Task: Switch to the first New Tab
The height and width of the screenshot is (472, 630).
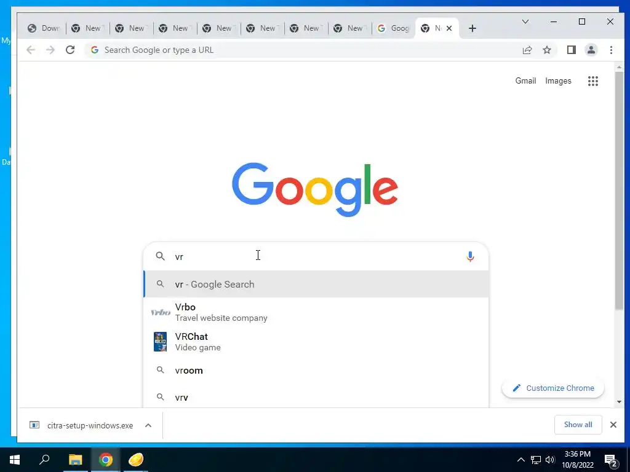Action: [87, 28]
